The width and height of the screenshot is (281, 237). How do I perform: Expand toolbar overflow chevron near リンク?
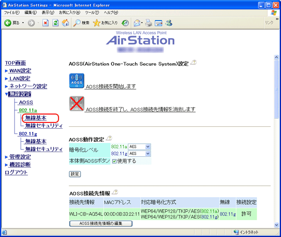coord(277,19)
